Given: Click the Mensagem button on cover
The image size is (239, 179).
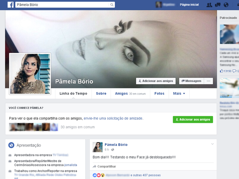Looking at the screenshot, I should (191, 81).
